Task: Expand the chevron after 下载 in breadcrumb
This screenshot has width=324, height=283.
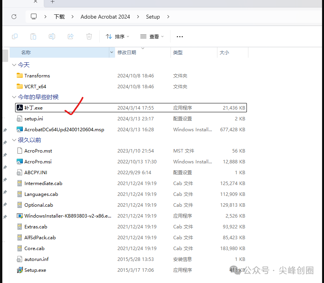Action: click(x=72, y=17)
